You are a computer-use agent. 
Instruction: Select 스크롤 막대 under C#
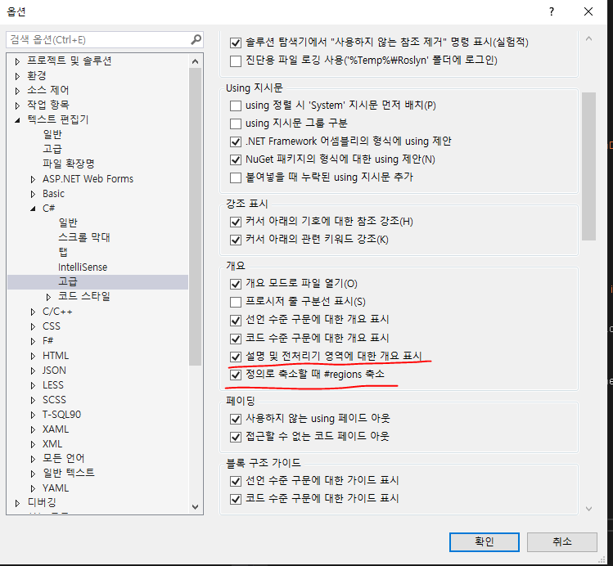[x=84, y=237]
